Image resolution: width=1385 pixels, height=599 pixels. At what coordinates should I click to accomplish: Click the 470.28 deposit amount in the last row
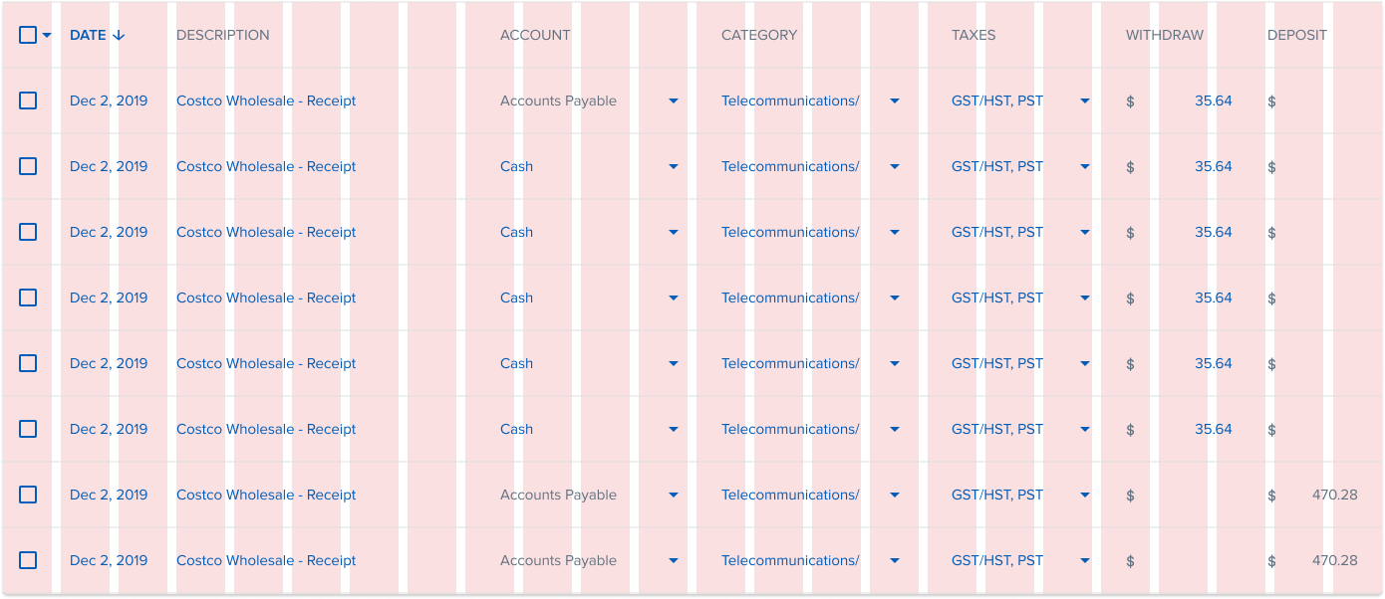(x=1334, y=560)
